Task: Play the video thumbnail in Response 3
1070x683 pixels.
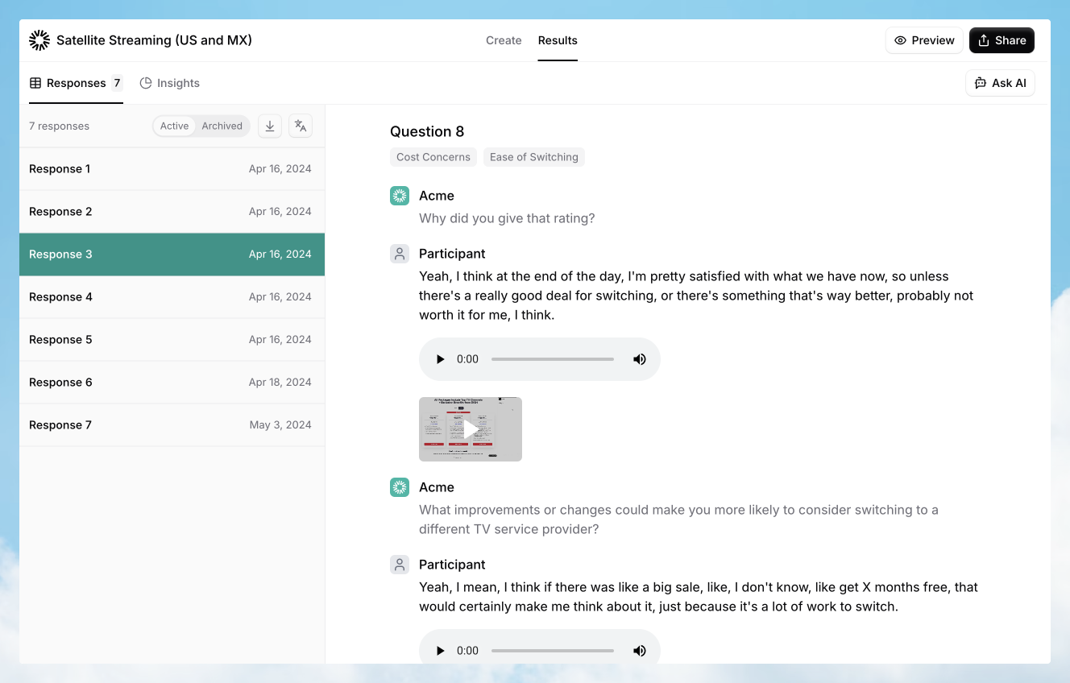Action: pos(470,428)
